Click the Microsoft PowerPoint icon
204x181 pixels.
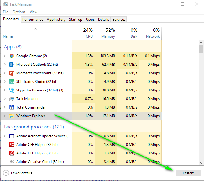click(x=12, y=73)
